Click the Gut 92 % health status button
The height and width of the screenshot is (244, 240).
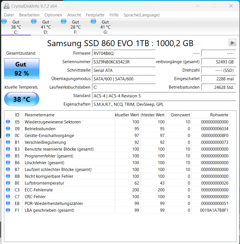(22, 69)
